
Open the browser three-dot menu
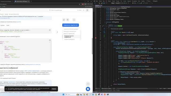(x=91, y=4)
